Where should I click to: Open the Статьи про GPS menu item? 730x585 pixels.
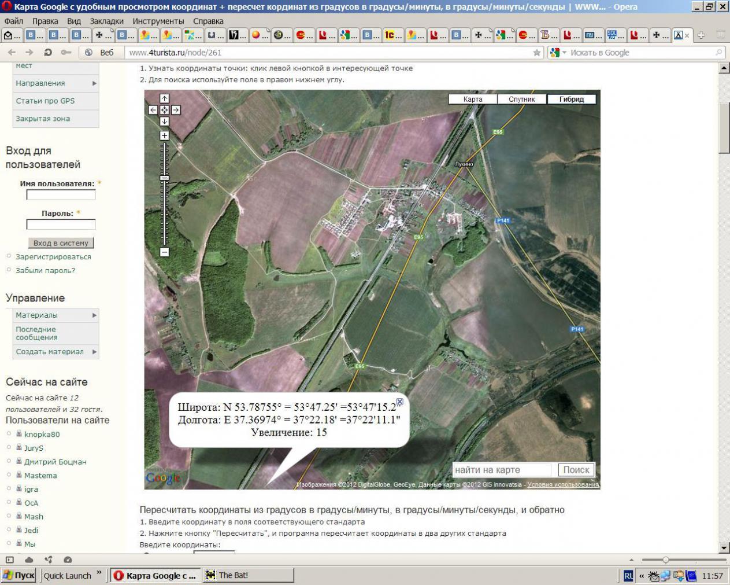(45, 101)
